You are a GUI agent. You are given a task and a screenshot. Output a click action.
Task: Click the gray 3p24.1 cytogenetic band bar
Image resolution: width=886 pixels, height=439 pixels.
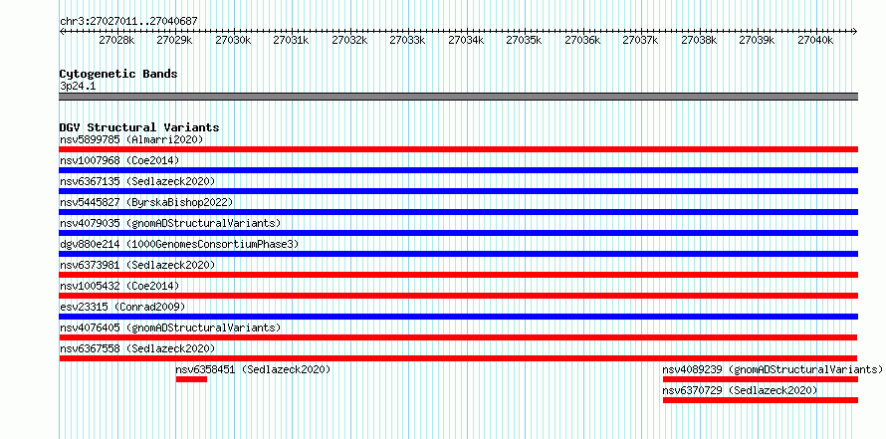(x=458, y=97)
